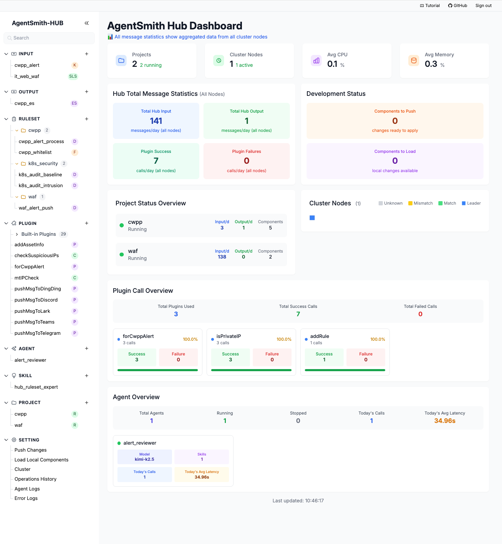
Task: Open the GitHub link
Action: coord(458,6)
